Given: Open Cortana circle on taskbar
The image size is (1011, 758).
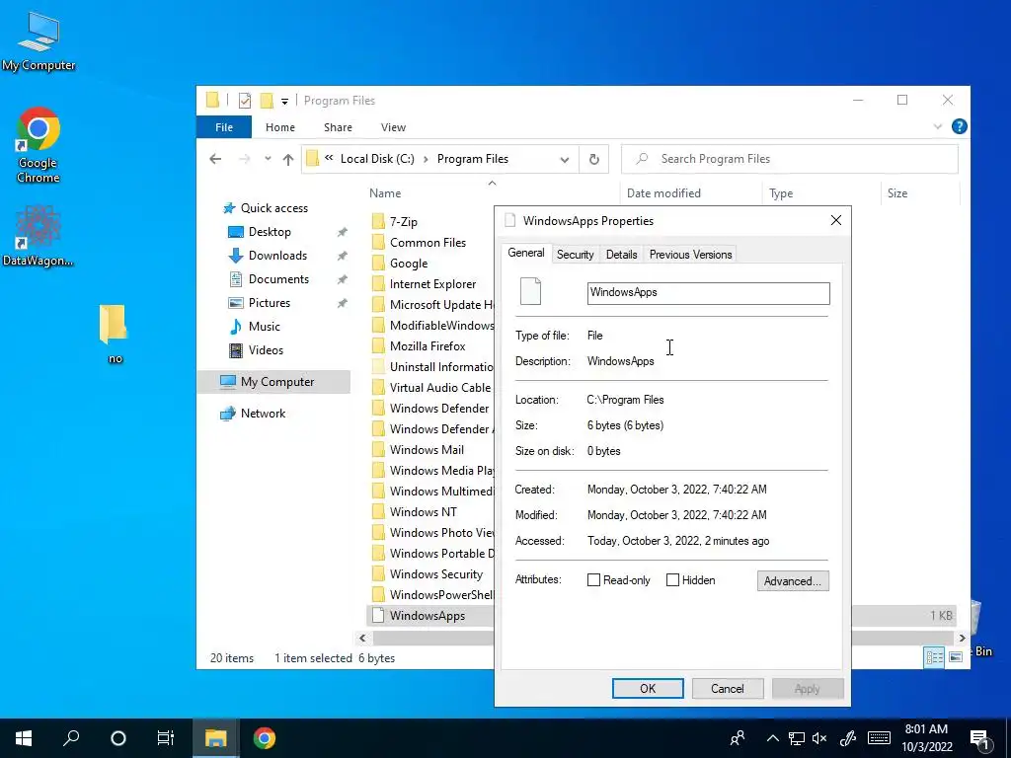Looking at the screenshot, I should (x=118, y=738).
